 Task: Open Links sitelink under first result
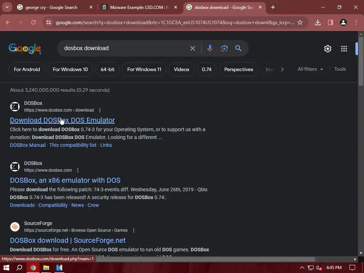pyautogui.click(x=106, y=145)
